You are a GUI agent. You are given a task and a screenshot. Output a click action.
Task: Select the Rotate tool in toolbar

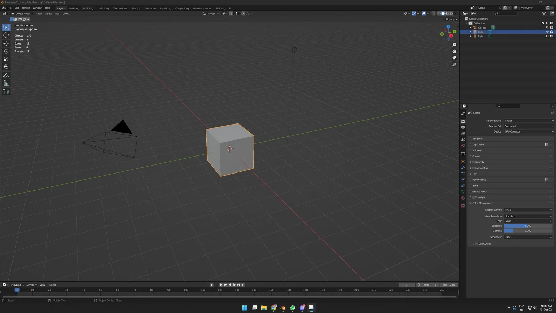point(6,51)
